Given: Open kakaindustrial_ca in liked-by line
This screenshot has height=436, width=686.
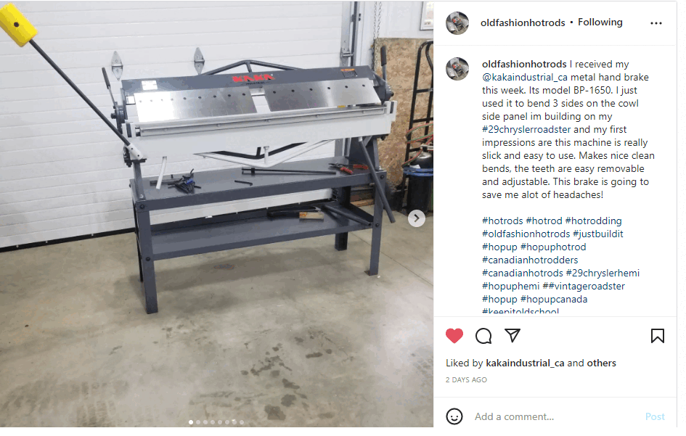Looking at the screenshot, I should 525,363.
